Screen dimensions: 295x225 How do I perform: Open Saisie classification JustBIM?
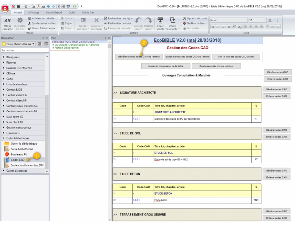(x=27, y=165)
